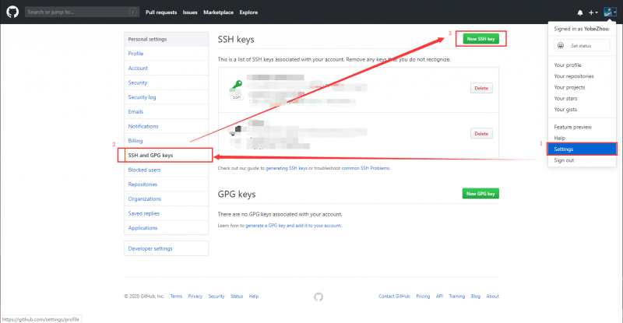The image size is (623, 323).
Task: Click the smiley icon next to Set status
Action: click(x=561, y=46)
